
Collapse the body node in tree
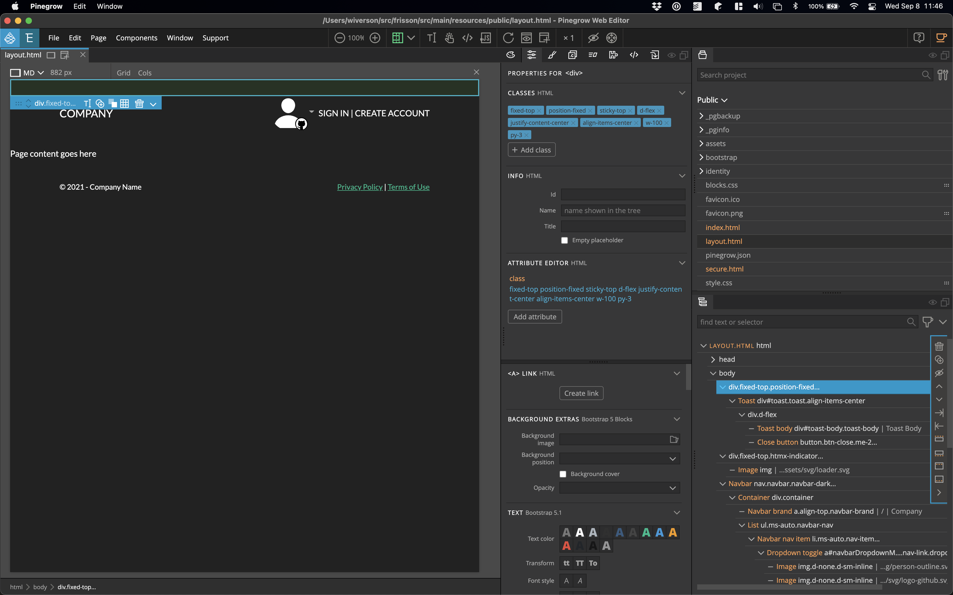(713, 373)
